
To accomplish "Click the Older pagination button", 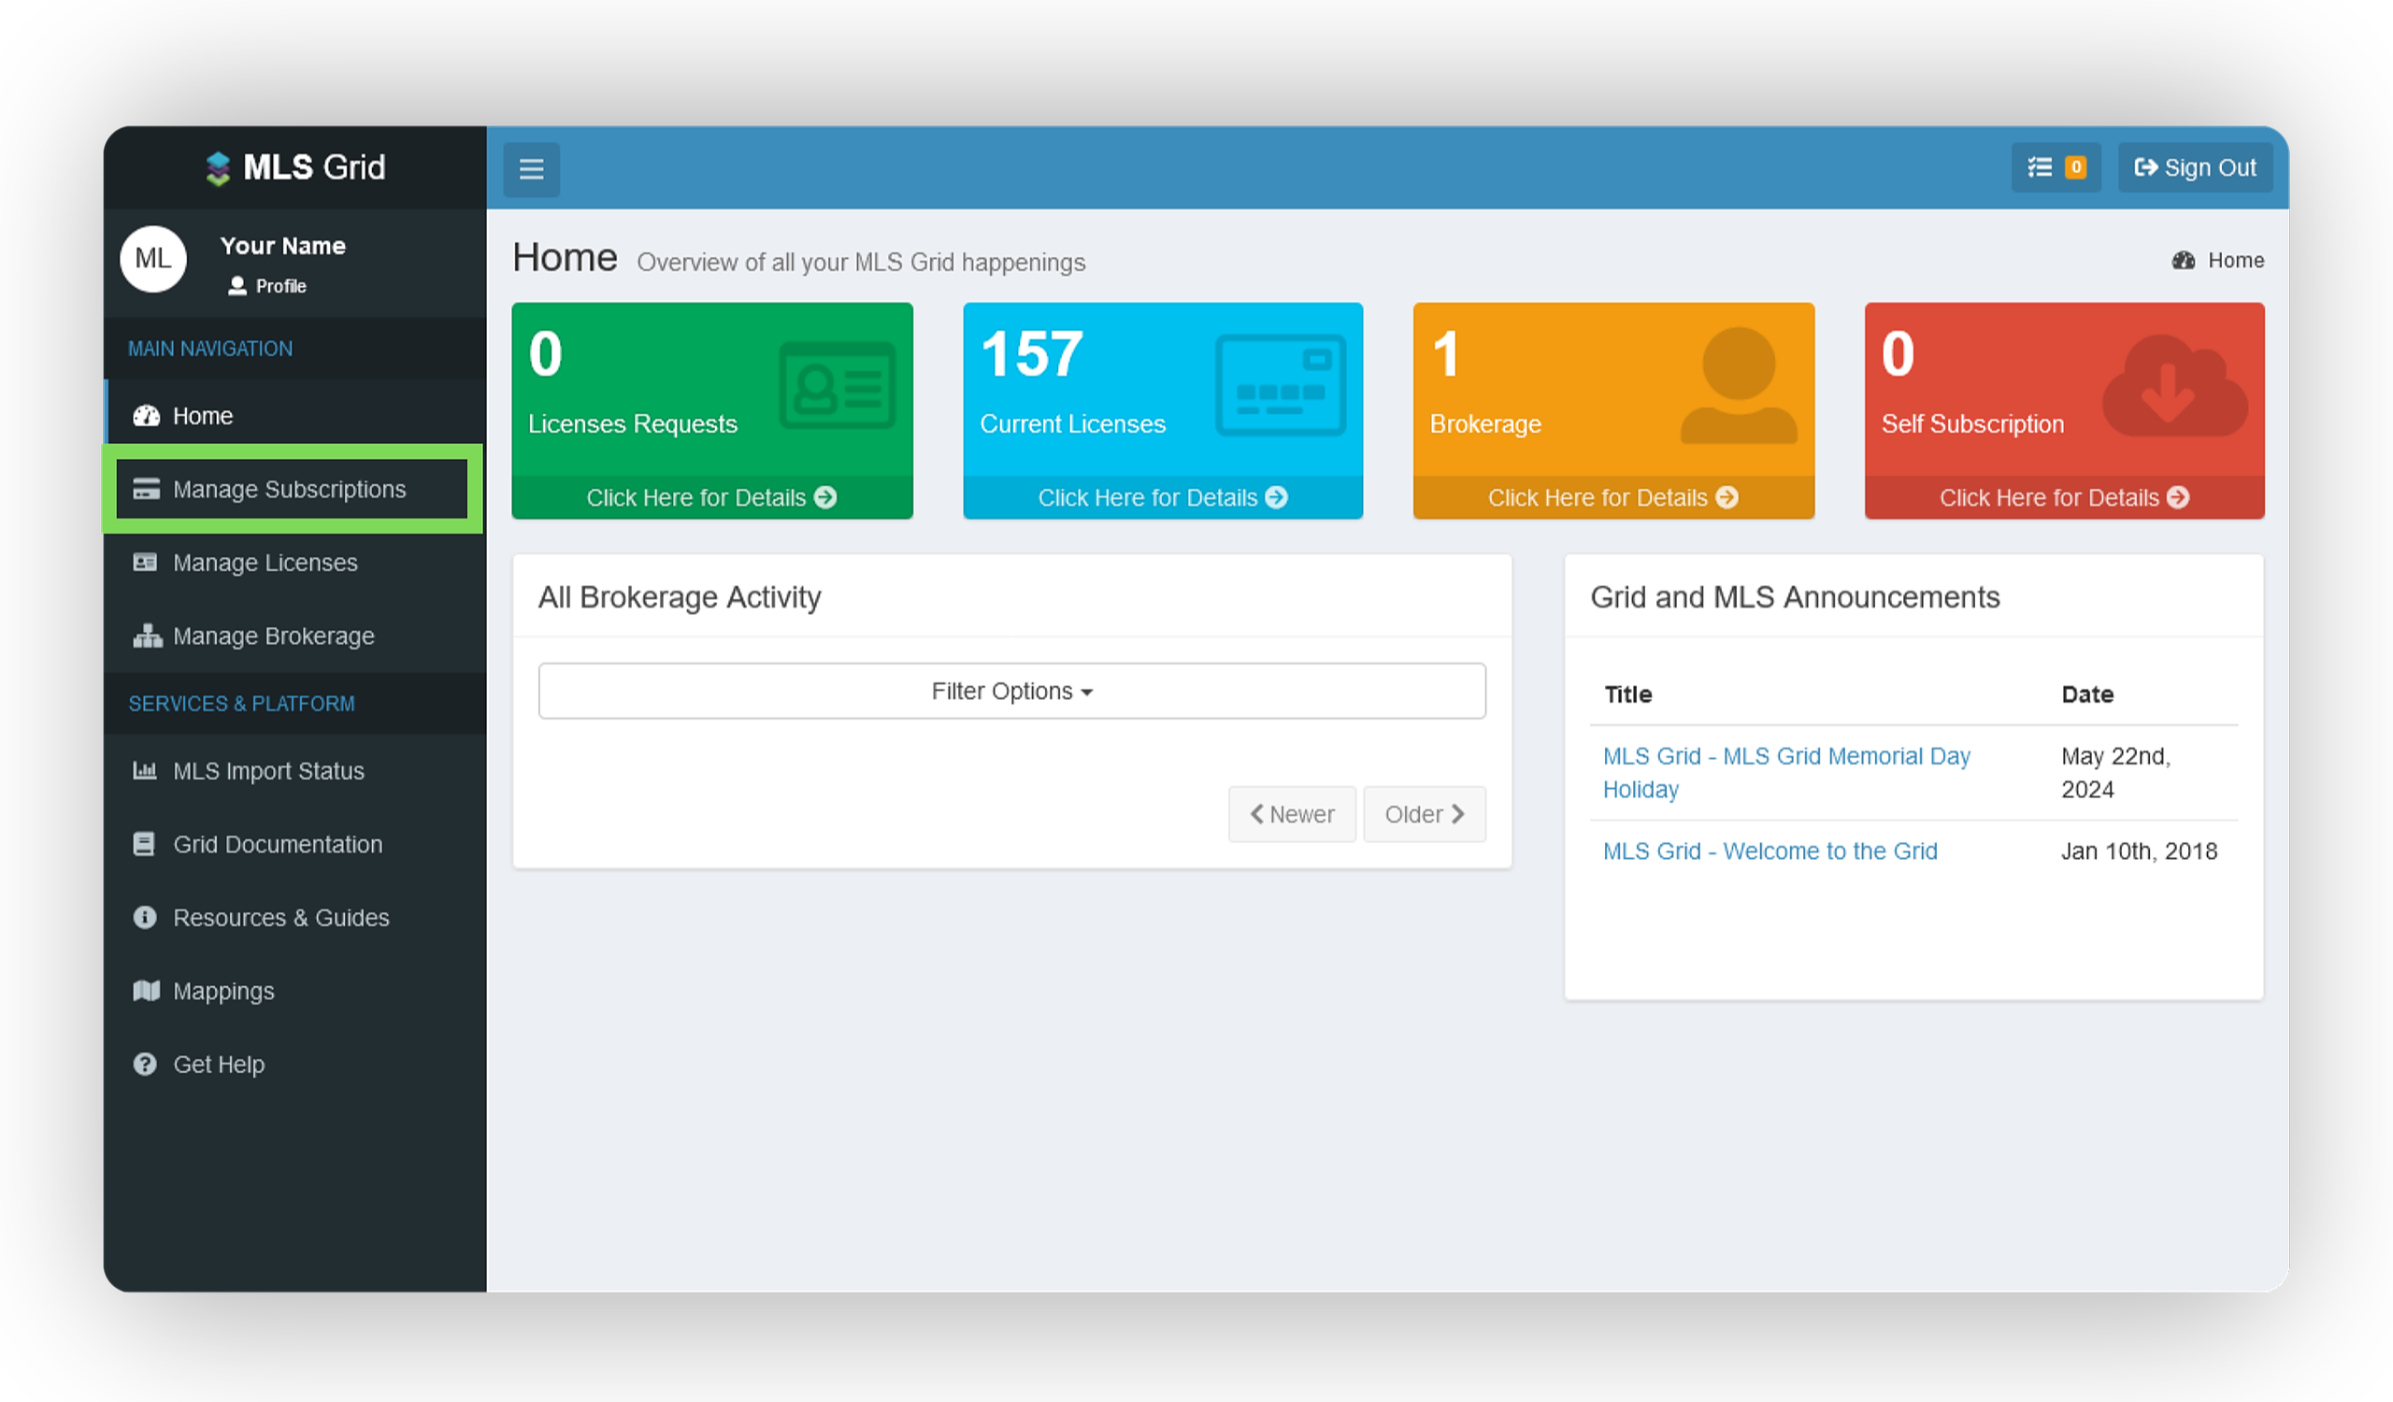I will pos(1425,814).
